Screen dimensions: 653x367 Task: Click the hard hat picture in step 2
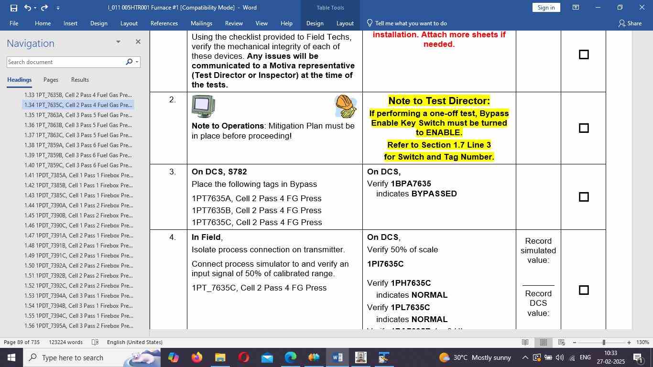(x=346, y=106)
